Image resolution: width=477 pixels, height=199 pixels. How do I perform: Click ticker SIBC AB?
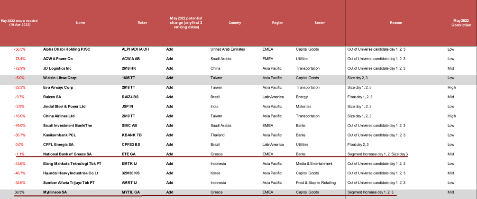coord(129,126)
